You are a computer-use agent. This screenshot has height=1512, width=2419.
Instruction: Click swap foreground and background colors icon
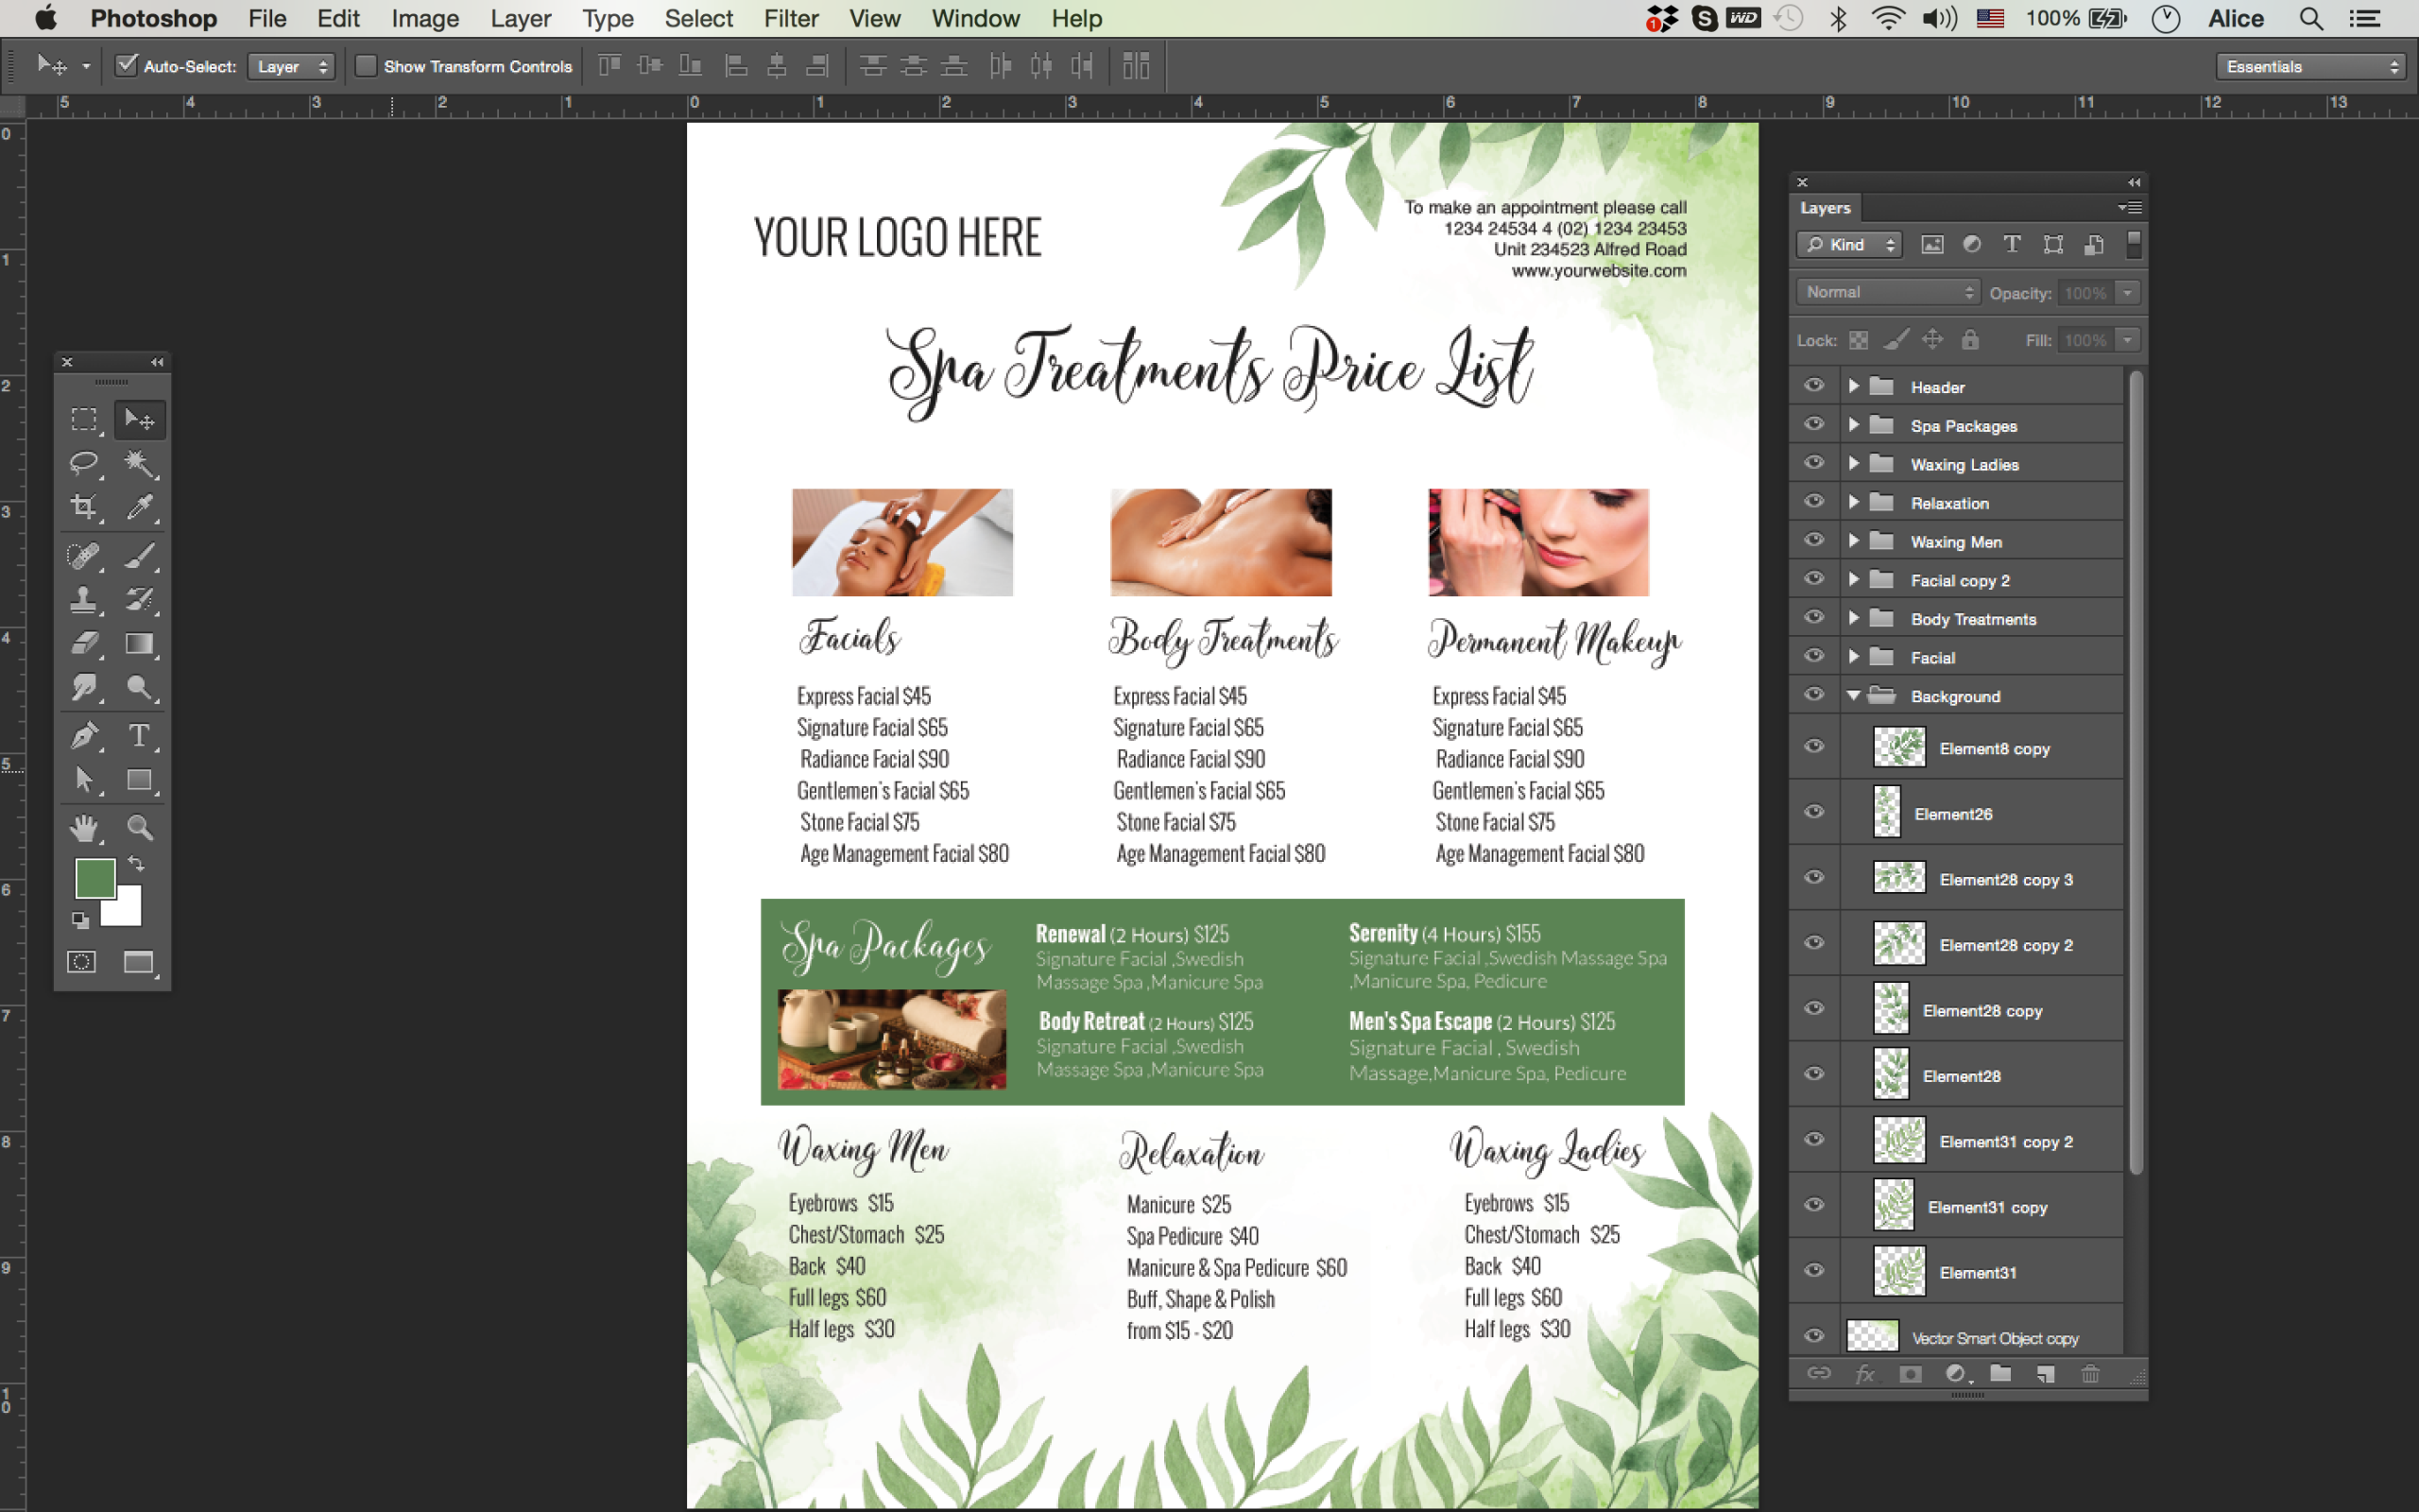pyautogui.click(x=137, y=863)
